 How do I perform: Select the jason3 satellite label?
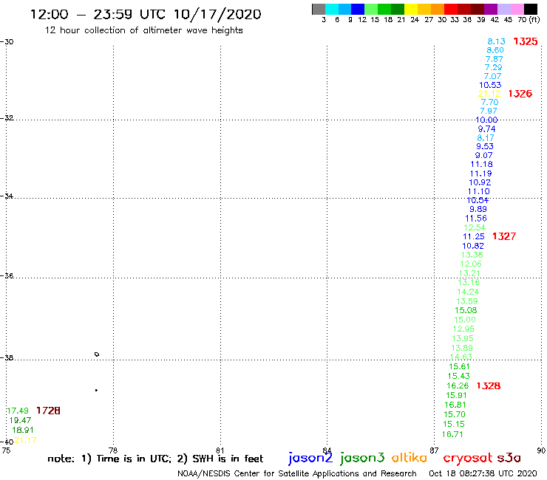pos(362,458)
